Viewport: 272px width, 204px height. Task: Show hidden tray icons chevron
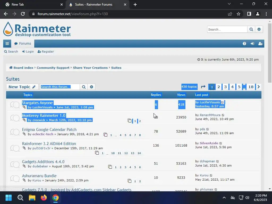point(224,198)
